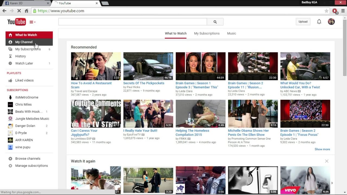Open Brain Games Season 2 Episode 11 title
Image resolution: width=347 pixels, height=195 pixels.
tap(246, 85)
